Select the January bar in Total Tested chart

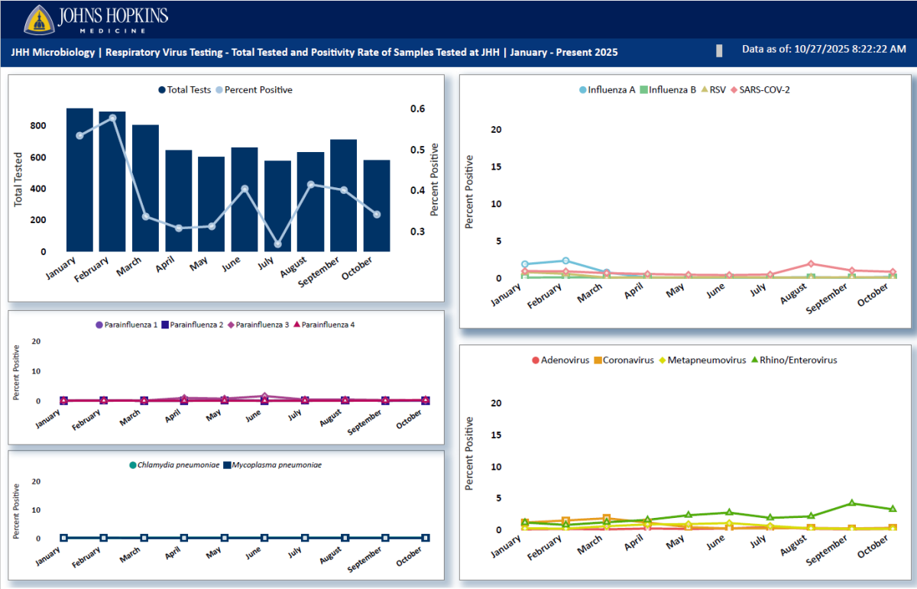click(x=79, y=180)
